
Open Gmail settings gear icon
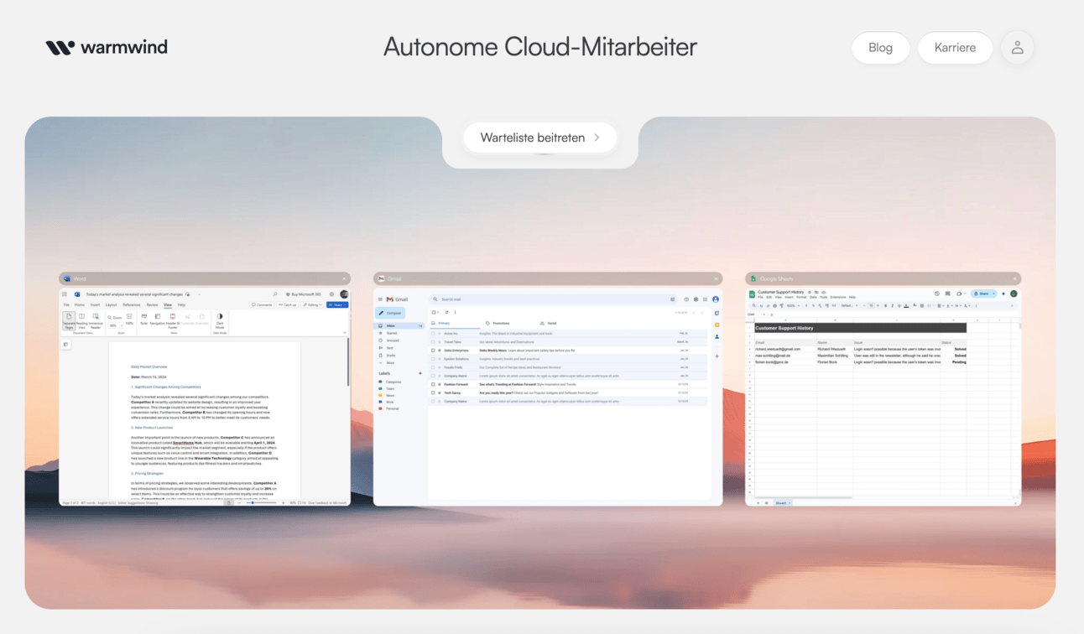pos(696,299)
